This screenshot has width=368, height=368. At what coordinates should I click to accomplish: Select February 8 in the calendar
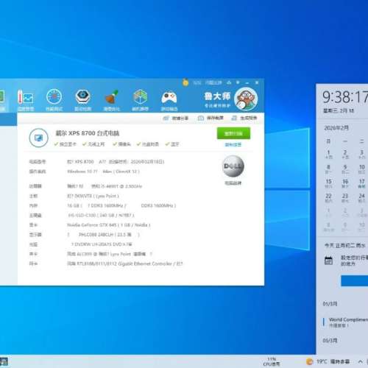(329, 169)
